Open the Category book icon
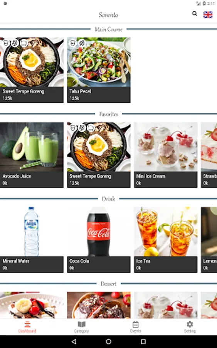 81,324
